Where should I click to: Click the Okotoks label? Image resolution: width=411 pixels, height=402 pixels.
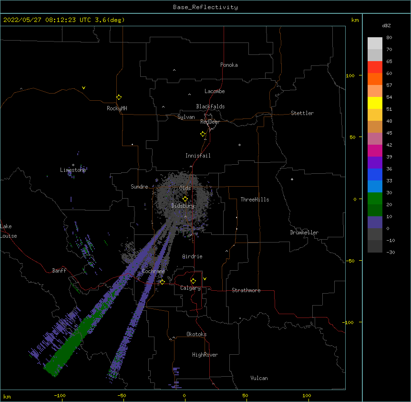point(196,334)
